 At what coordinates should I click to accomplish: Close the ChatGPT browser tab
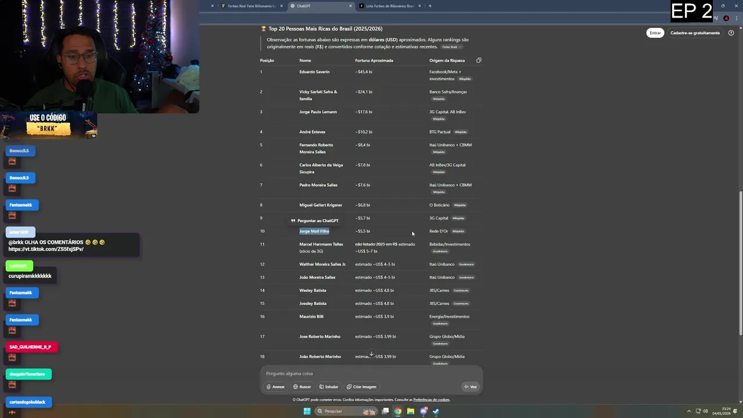click(351, 6)
